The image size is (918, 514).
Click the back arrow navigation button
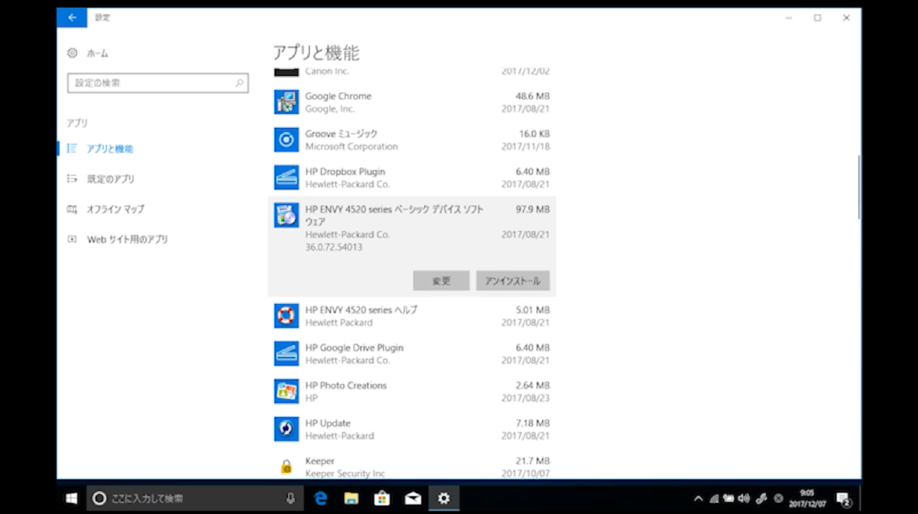pyautogui.click(x=72, y=17)
